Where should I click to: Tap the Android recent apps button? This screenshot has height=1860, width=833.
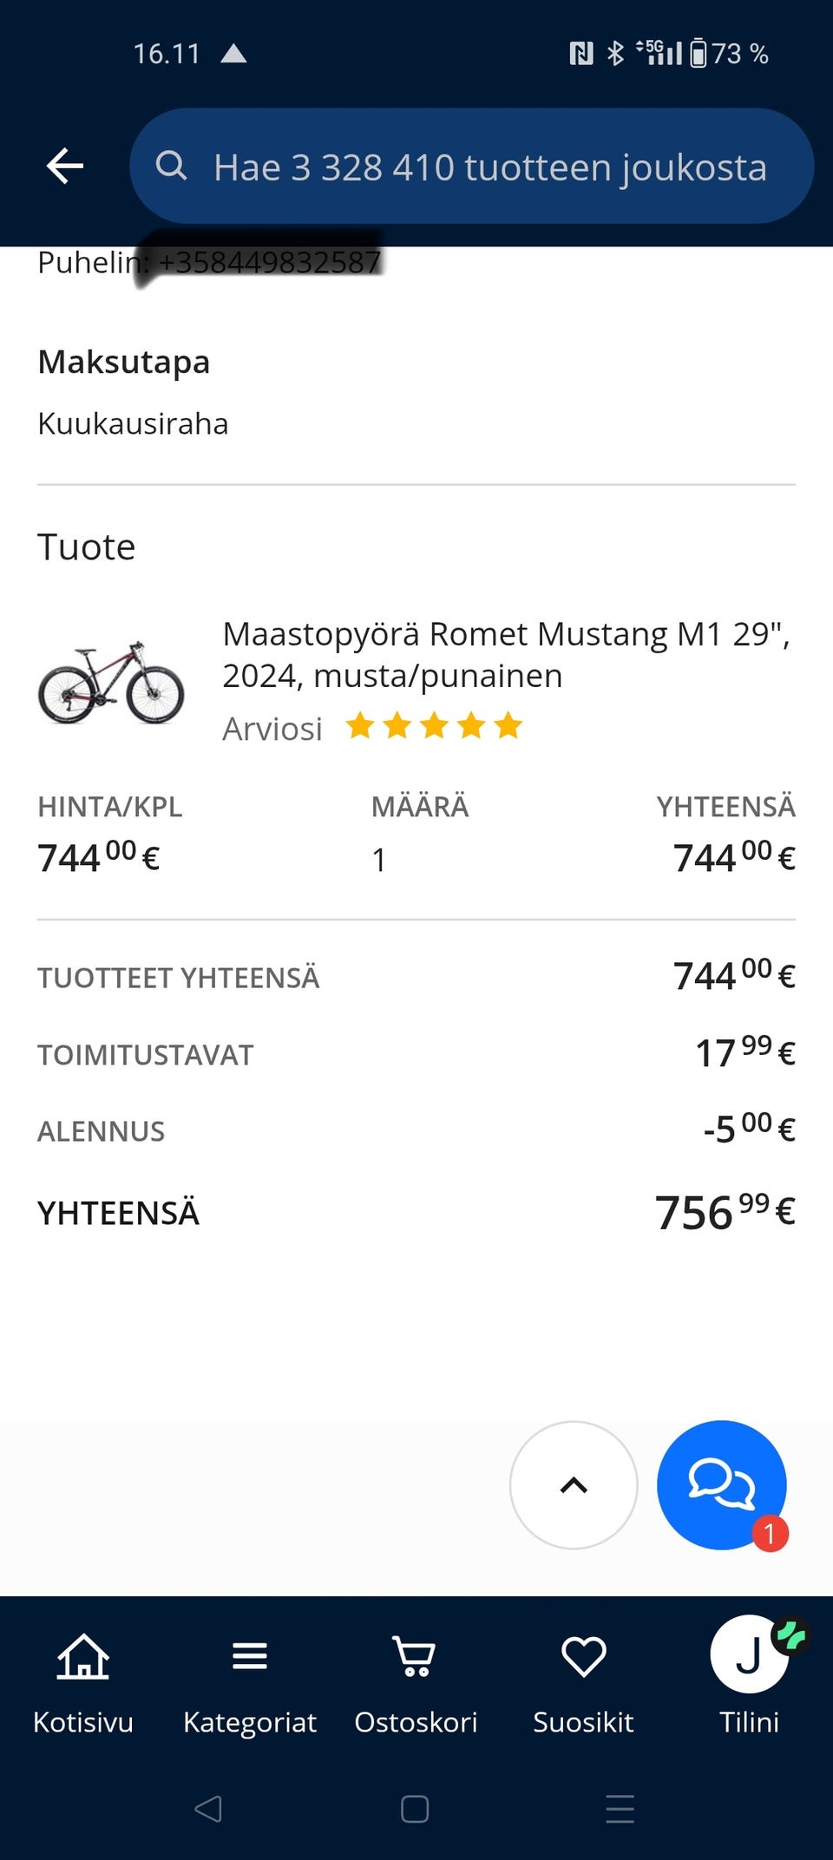tap(620, 1809)
